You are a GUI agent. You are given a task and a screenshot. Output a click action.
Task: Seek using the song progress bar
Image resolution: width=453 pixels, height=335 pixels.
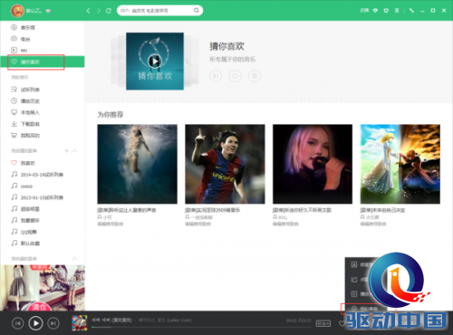point(201,327)
